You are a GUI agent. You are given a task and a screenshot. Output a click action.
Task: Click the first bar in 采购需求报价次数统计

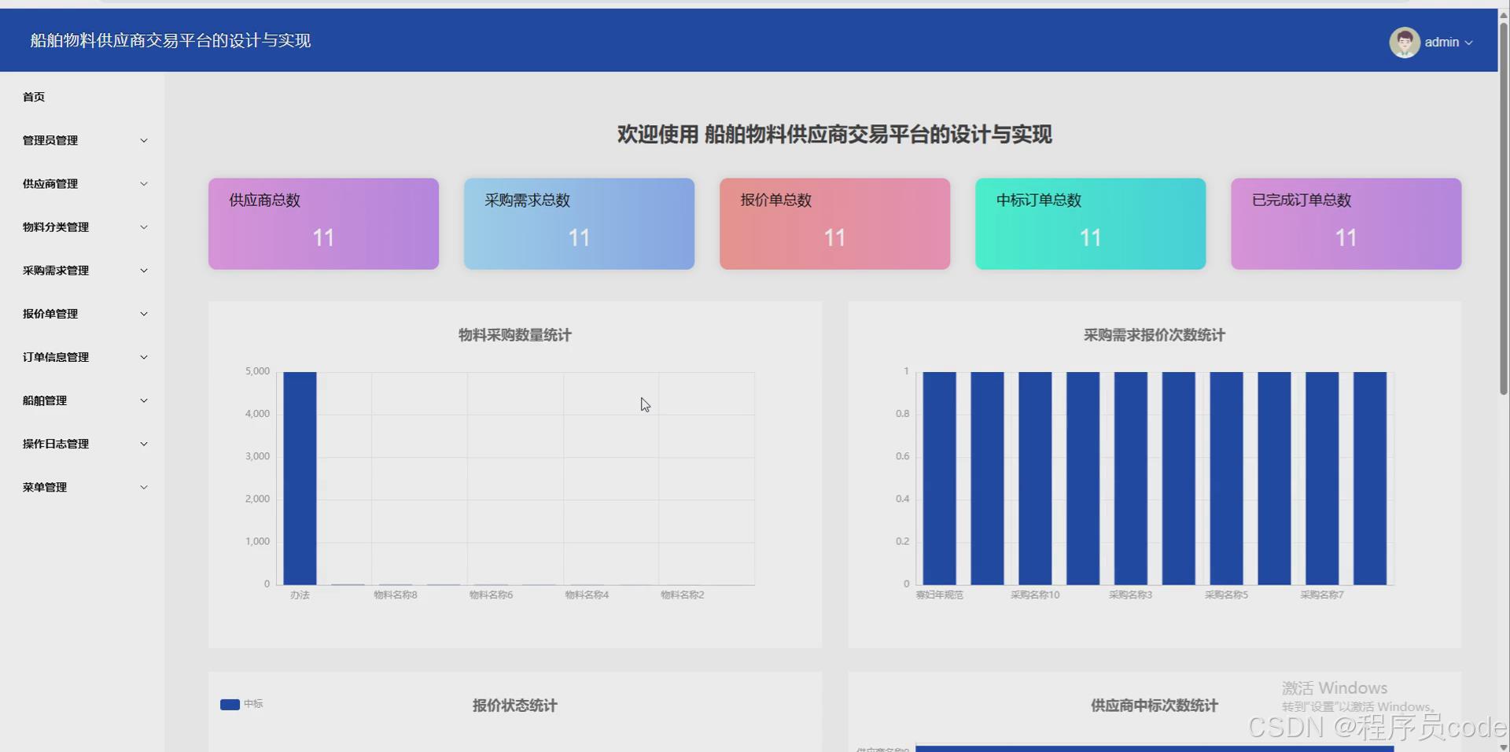point(940,477)
